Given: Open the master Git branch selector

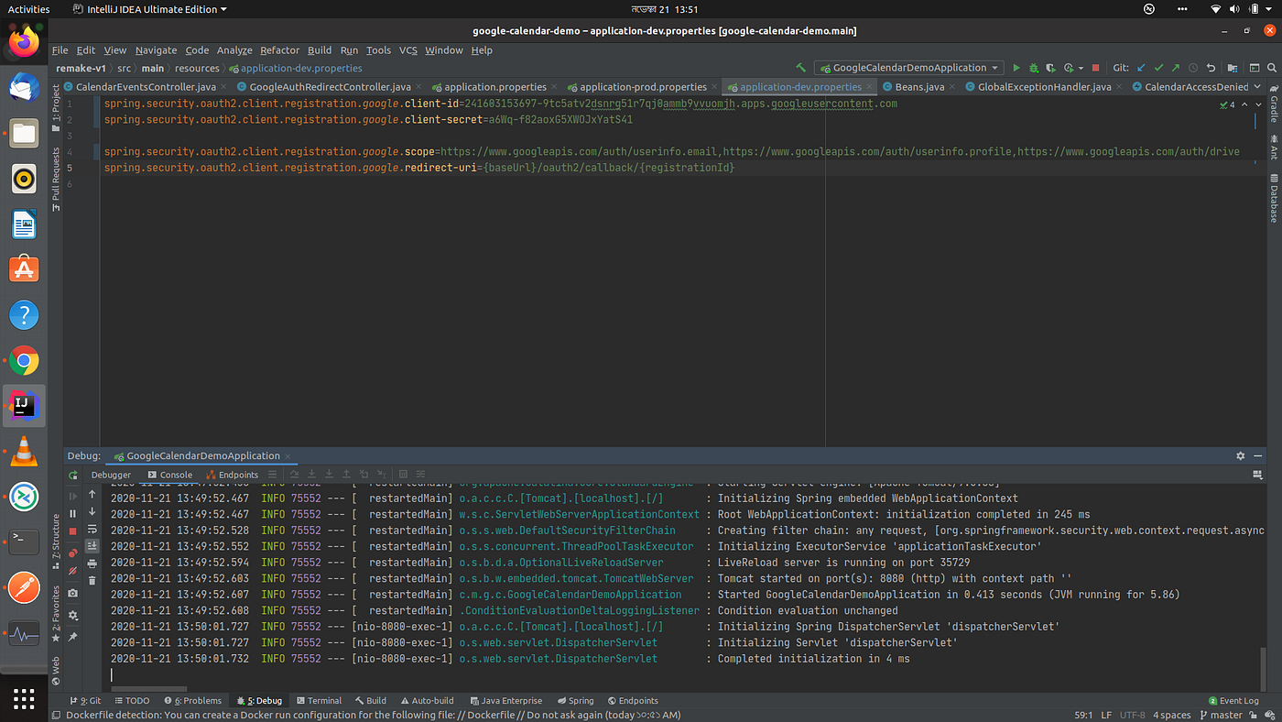Looking at the screenshot, I should tap(1225, 715).
